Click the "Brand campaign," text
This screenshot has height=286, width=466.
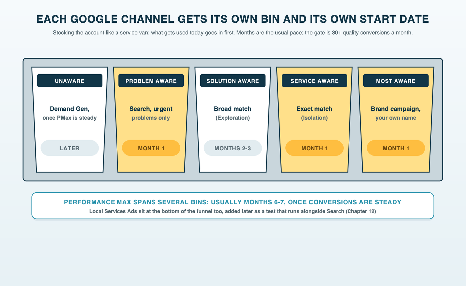pyautogui.click(x=396, y=109)
